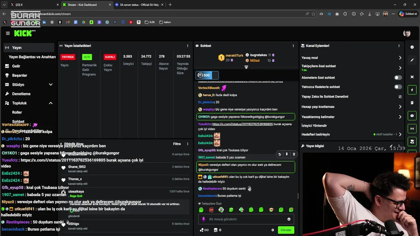Switch to EA server status tab
The width and height of the screenshot is (420, 236).
point(139,5)
